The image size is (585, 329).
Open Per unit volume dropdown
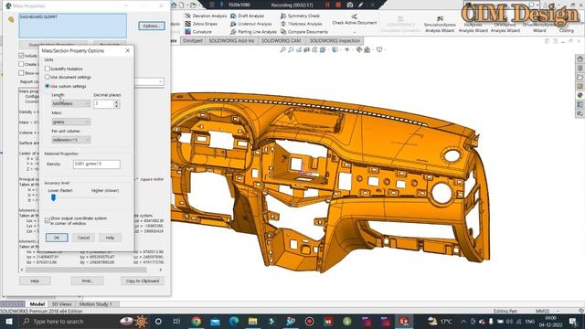pos(71,140)
